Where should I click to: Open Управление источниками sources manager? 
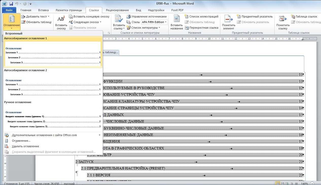click(x=146, y=16)
